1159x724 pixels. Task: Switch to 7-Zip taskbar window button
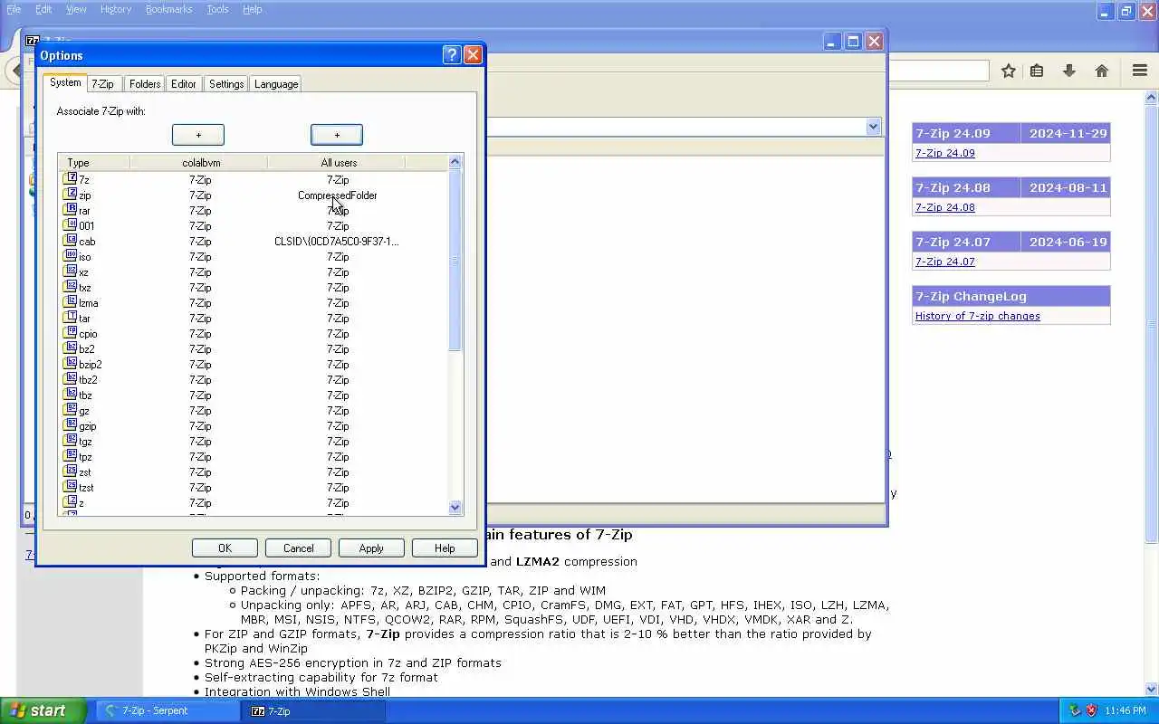pos(314,711)
